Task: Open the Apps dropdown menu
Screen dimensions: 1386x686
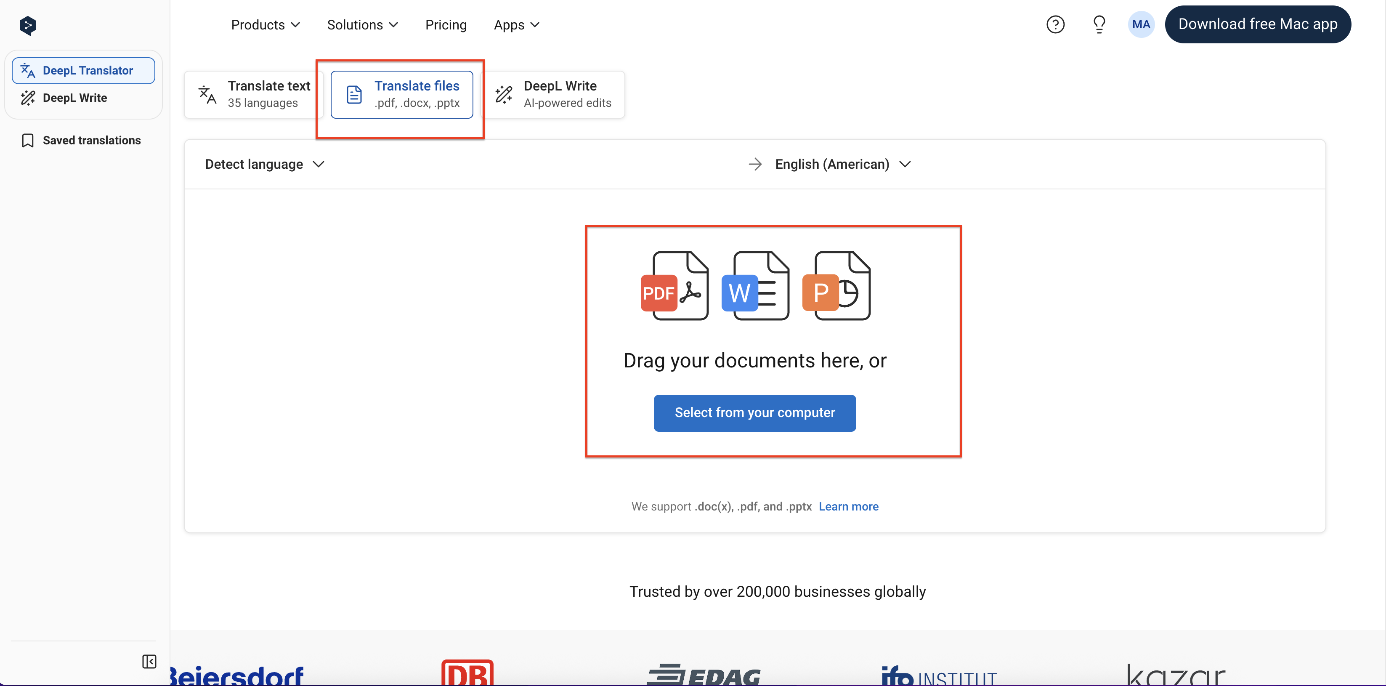Action: coord(515,25)
